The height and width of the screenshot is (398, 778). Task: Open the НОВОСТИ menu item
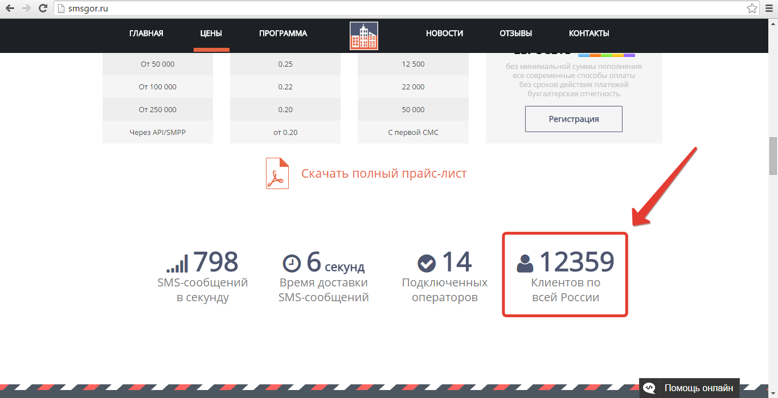point(445,33)
